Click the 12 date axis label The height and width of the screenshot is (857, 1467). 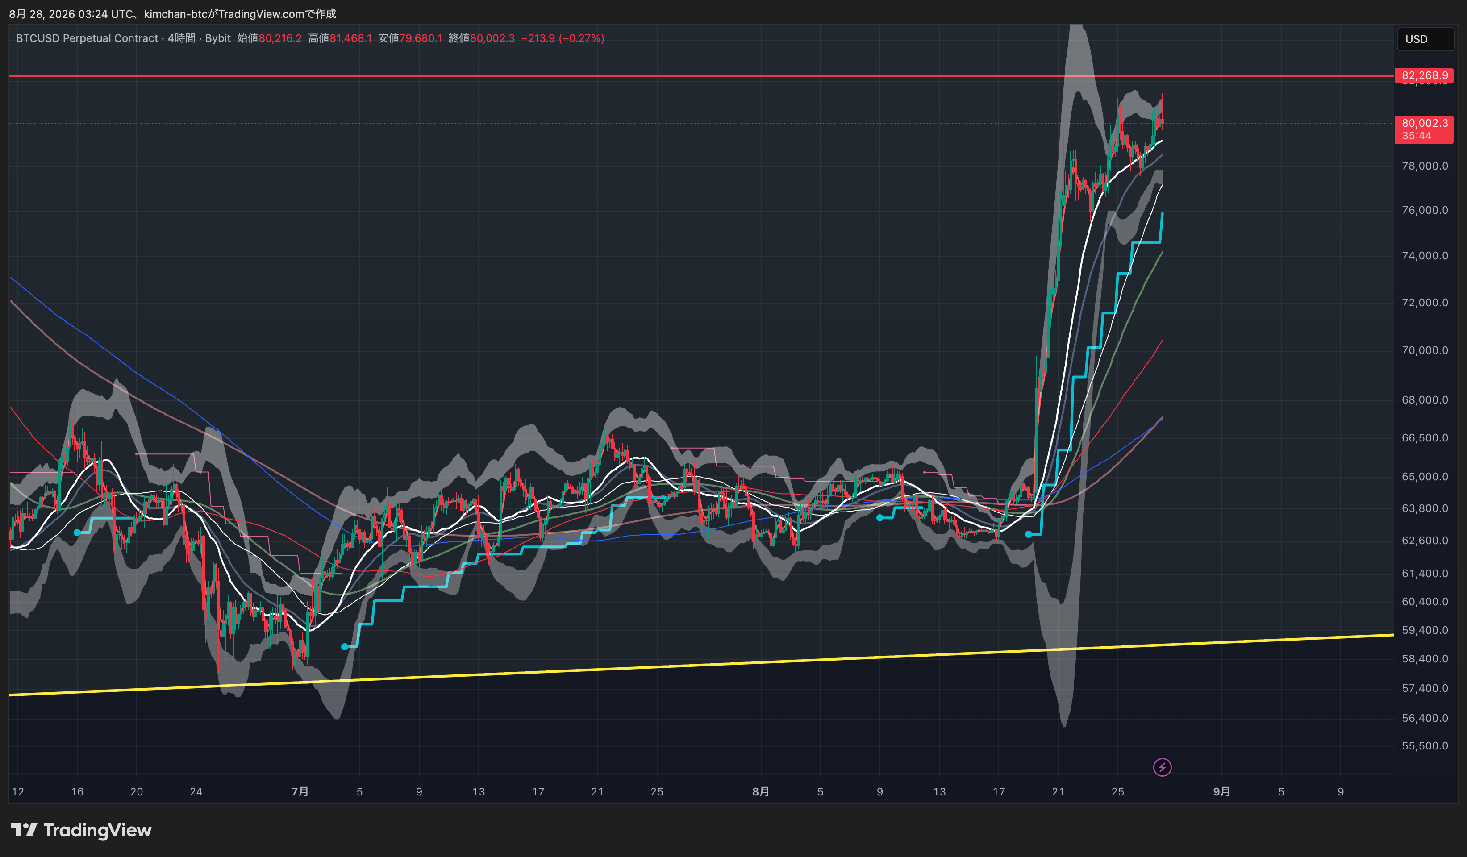coord(18,792)
